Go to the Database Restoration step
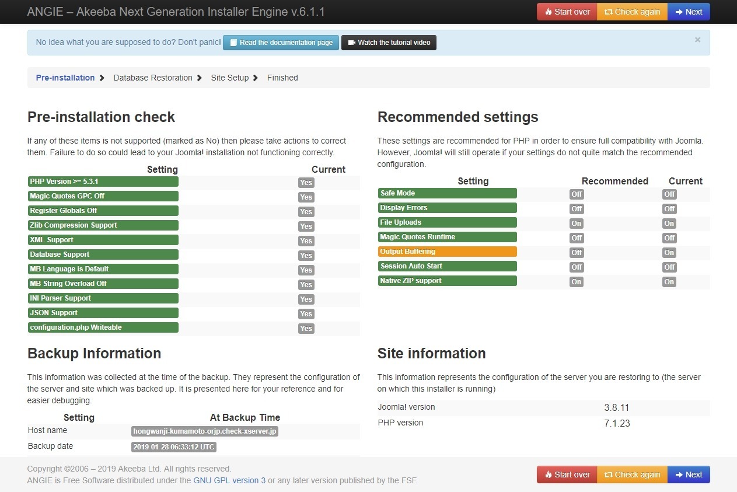Viewport: 737px width, 492px height. click(153, 78)
